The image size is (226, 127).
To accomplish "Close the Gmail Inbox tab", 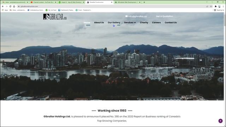I will [28, 2].
